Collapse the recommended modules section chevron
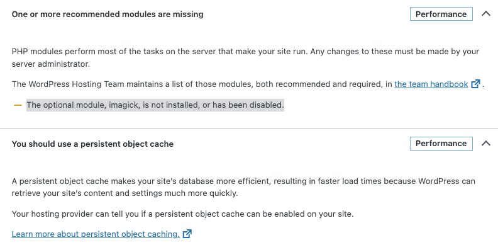 pos(485,14)
